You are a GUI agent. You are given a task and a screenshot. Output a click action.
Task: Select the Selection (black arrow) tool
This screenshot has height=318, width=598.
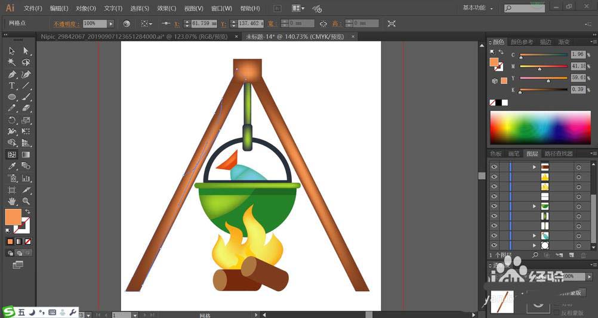tap(12, 51)
